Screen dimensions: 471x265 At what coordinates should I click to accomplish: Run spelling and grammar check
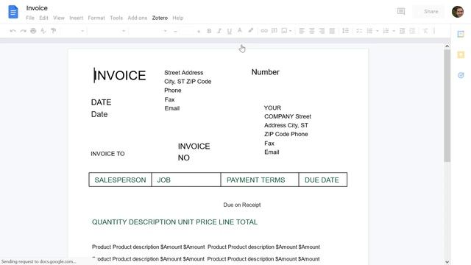[43, 31]
